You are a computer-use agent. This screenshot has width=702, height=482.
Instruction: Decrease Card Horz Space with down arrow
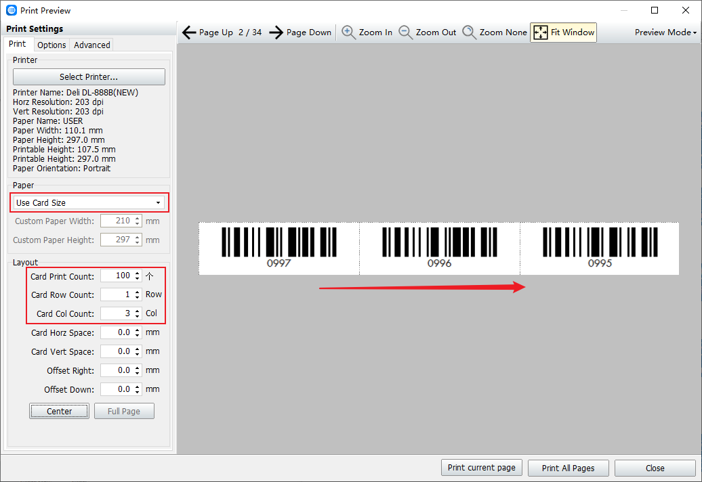pos(138,336)
